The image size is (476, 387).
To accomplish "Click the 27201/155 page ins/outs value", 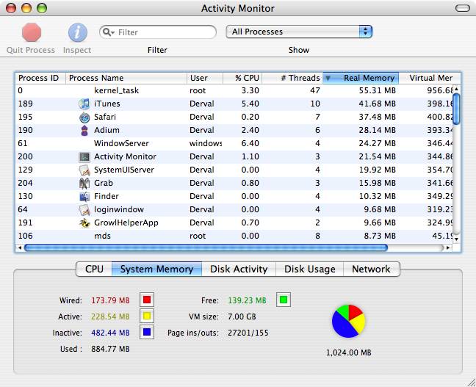I will pos(248,333).
